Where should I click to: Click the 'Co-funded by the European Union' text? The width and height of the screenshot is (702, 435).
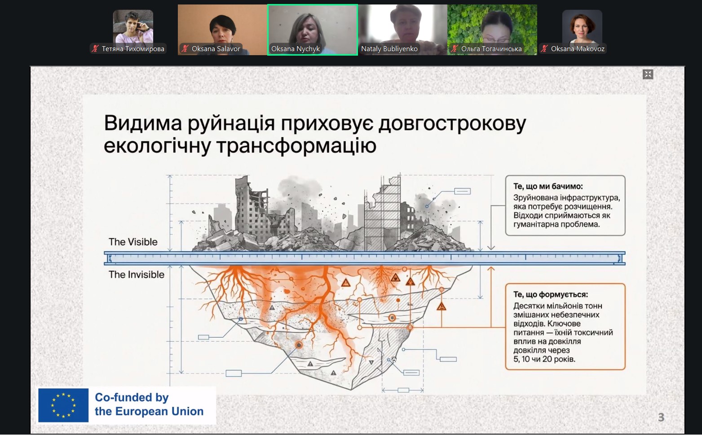point(149,405)
